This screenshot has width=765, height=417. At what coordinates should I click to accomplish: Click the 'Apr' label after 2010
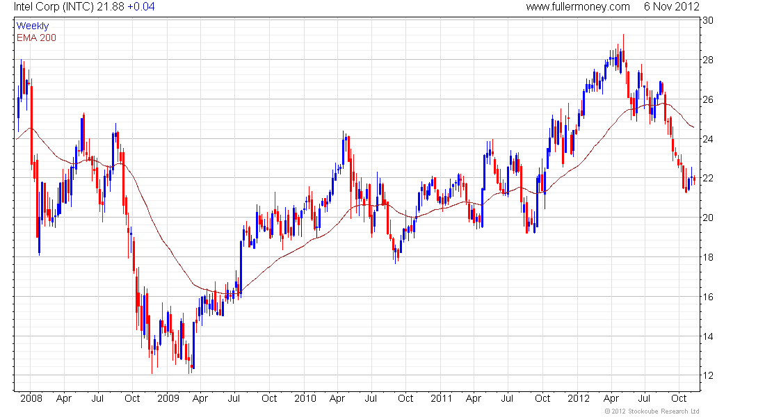(x=337, y=398)
